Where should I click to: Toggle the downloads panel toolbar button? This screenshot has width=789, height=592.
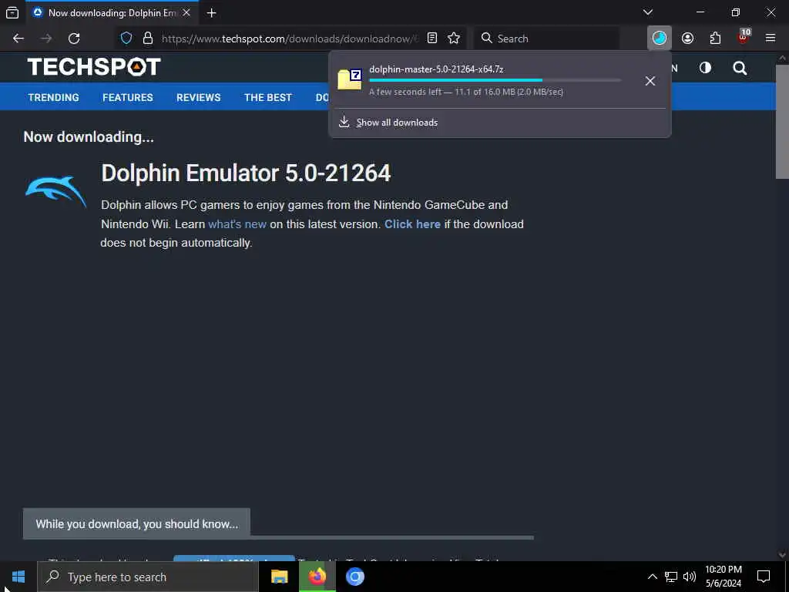click(660, 39)
